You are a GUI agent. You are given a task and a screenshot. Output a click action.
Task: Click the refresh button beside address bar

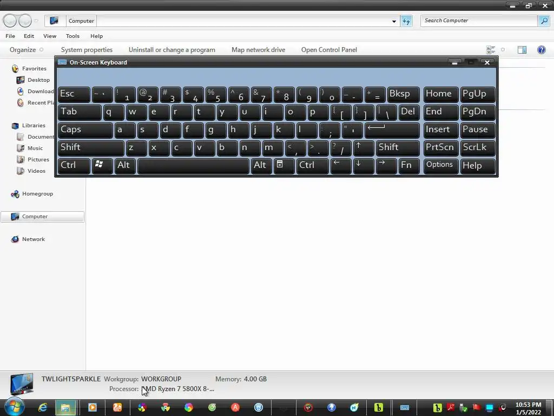pos(406,21)
